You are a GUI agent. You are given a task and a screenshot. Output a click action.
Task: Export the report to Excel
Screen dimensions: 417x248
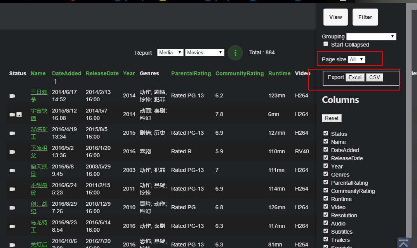pos(355,77)
